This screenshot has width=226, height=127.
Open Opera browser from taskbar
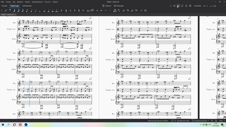coord(14,125)
